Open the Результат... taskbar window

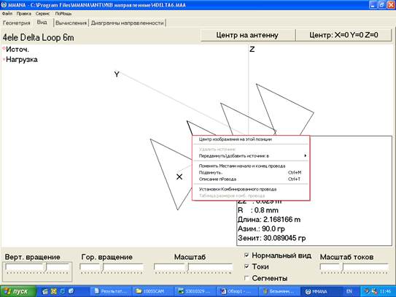[110, 291]
